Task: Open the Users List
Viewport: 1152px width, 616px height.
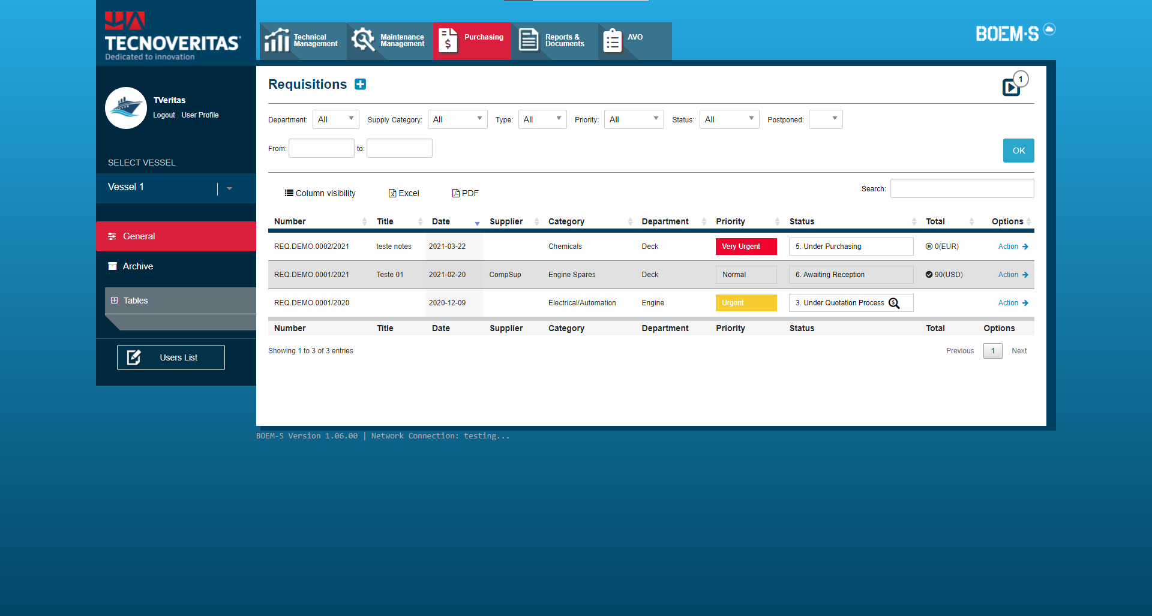Action: [x=170, y=357]
